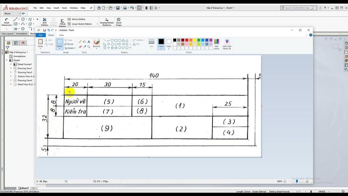This screenshot has width=348, height=196.
Task: Open the Edit colors dialog
Action: pos(216,44)
